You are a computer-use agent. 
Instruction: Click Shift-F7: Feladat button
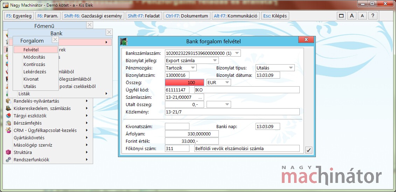144,16
